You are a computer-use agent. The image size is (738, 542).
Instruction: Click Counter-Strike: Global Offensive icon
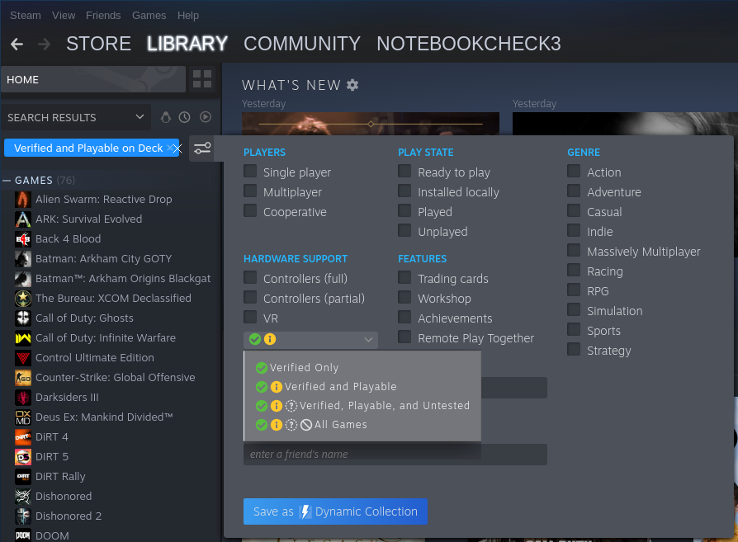click(x=23, y=377)
